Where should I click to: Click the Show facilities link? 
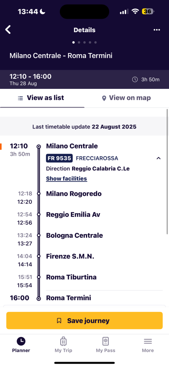tap(66, 179)
